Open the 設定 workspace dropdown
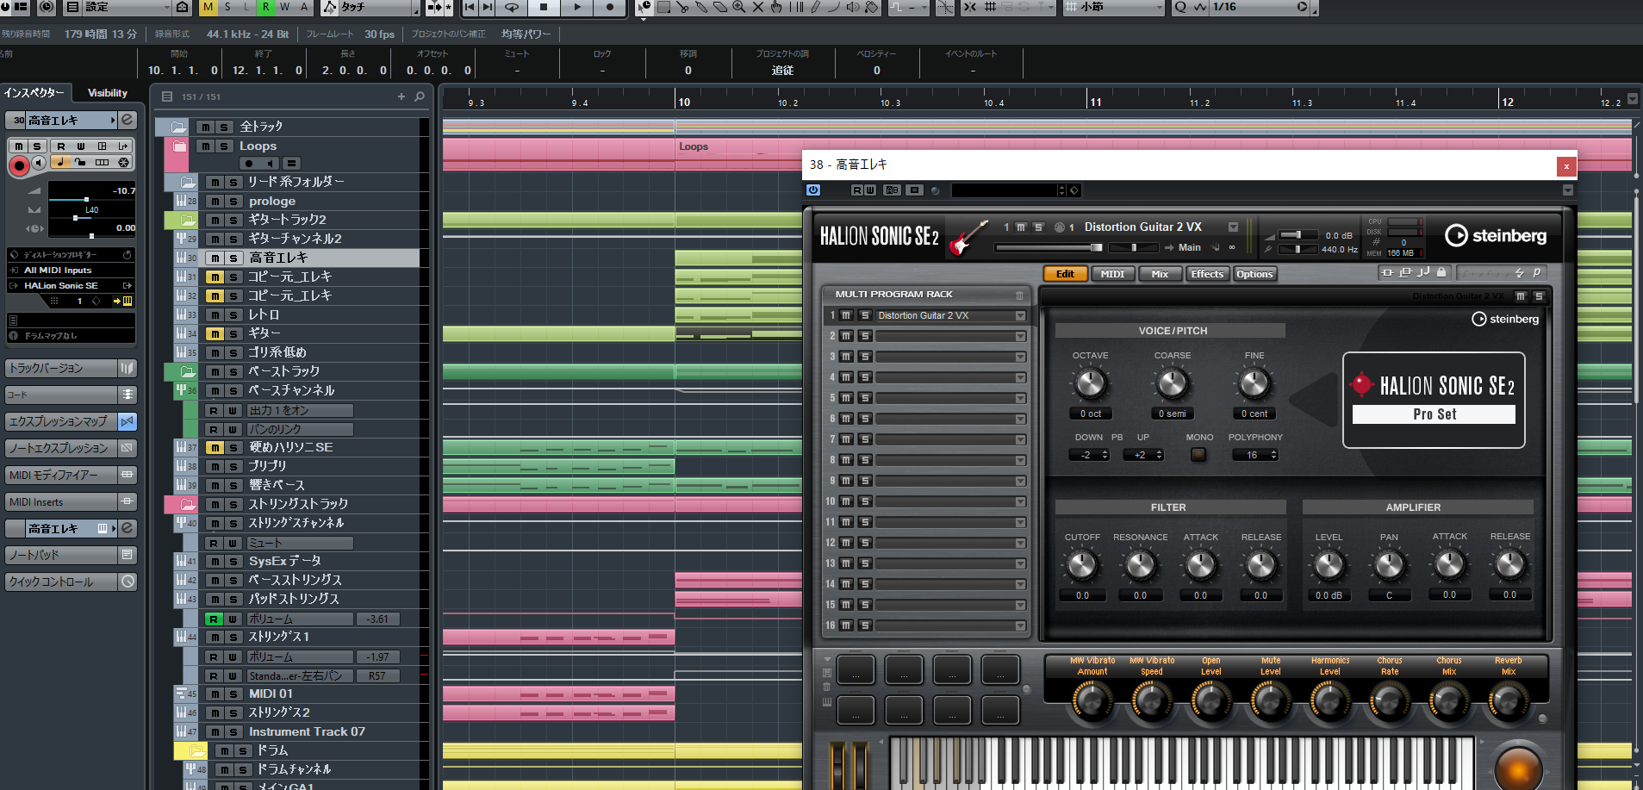The width and height of the screenshot is (1643, 790). click(127, 7)
